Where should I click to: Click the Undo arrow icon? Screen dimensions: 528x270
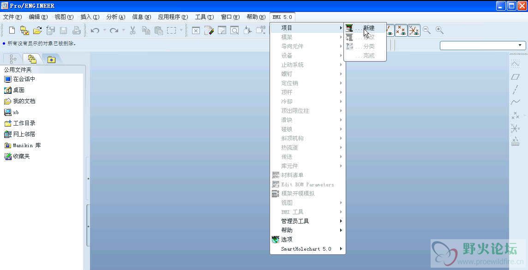(95, 30)
